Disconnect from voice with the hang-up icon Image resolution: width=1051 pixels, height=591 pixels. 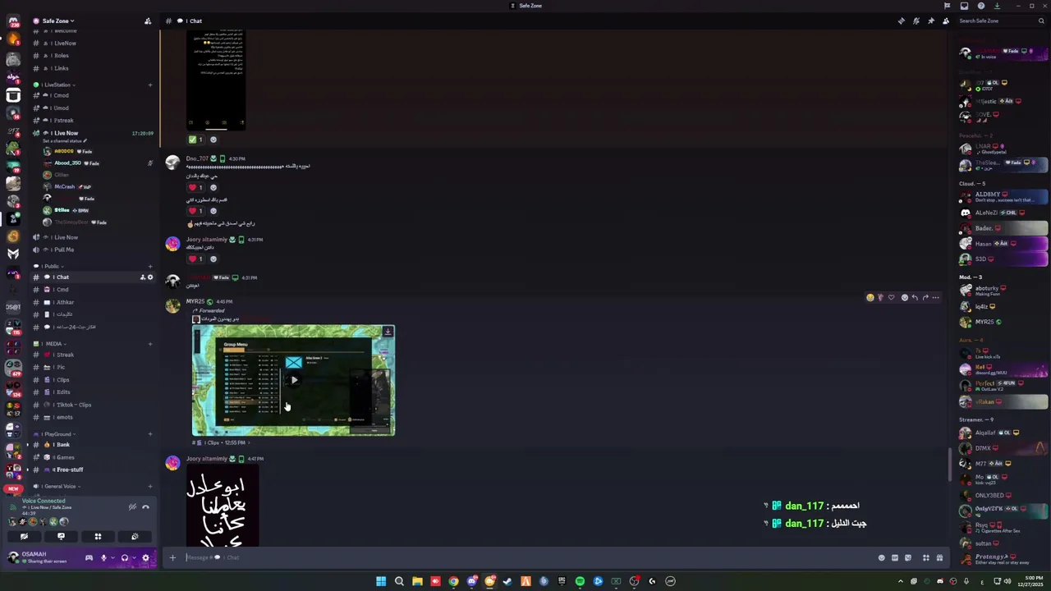coord(145,506)
